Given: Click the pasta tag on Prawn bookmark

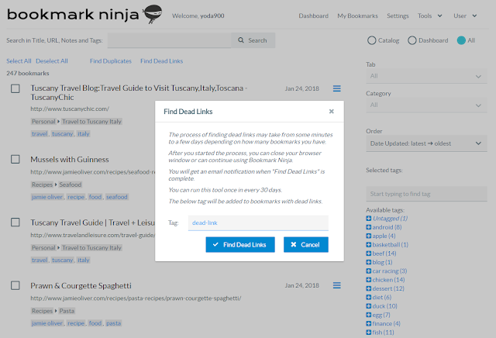Looking at the screenshot, I should 113,323.
